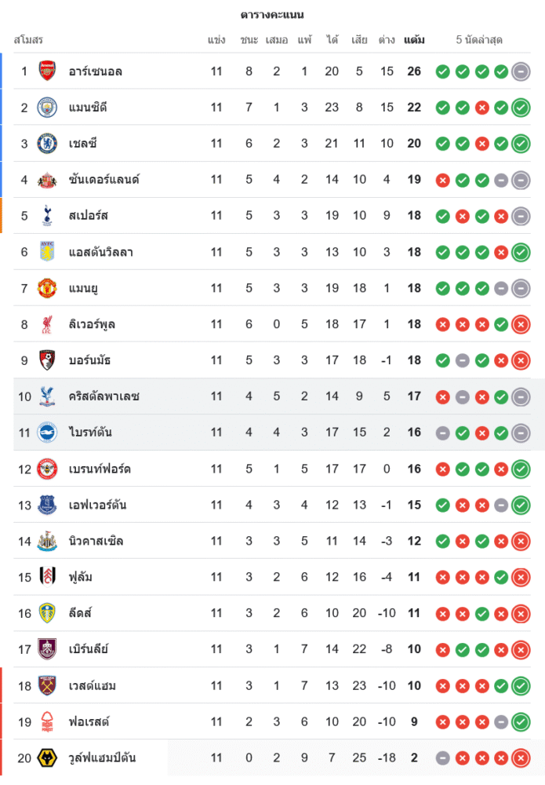The width and height of the screenshot is (545, 785).
Task: Click Liverpool's latest match loss indicator
Action: 521,324
